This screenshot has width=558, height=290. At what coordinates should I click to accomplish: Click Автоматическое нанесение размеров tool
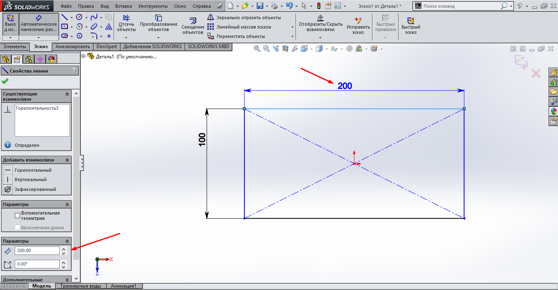[39, 23]
